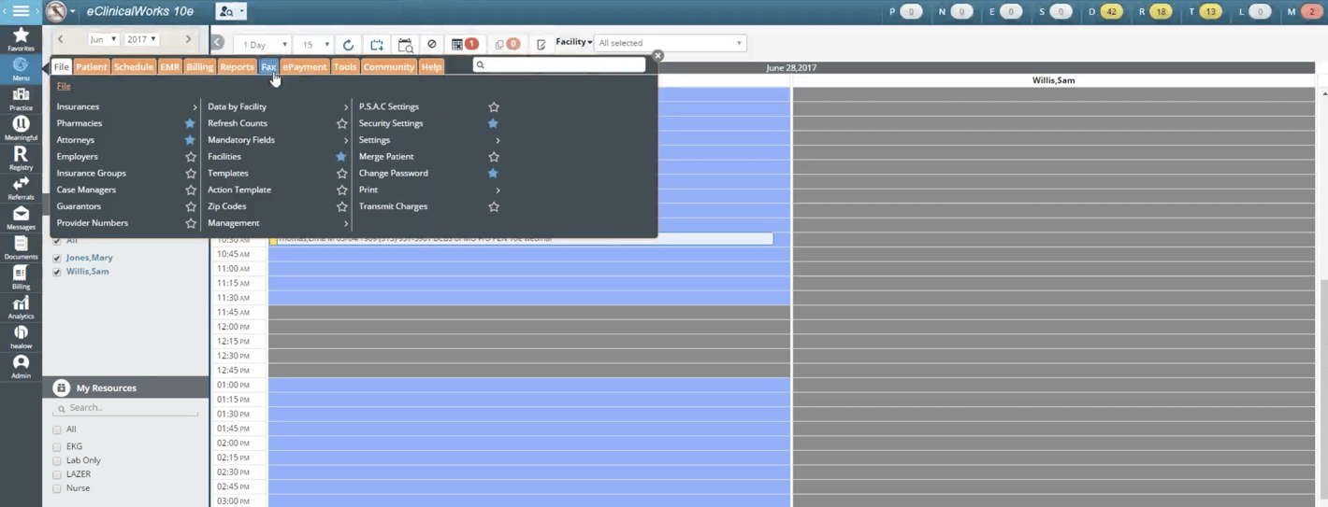Check the EKG resource checkbox
1328x507 pixels.
point(57,447)
